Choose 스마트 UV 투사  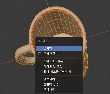(x=54, y=61)
